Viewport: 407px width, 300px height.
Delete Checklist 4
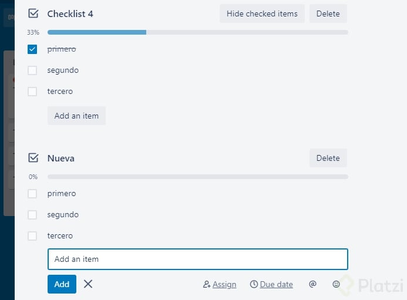pyautogui.click(x=328, y=14)
